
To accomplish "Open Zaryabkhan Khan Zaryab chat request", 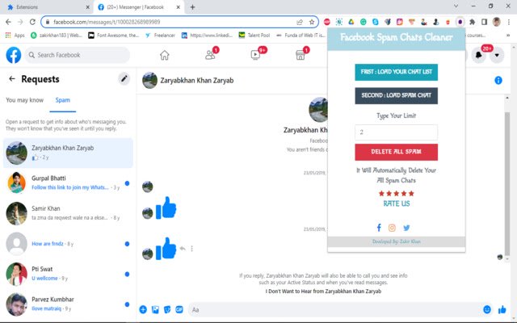I will click(68, 153).
